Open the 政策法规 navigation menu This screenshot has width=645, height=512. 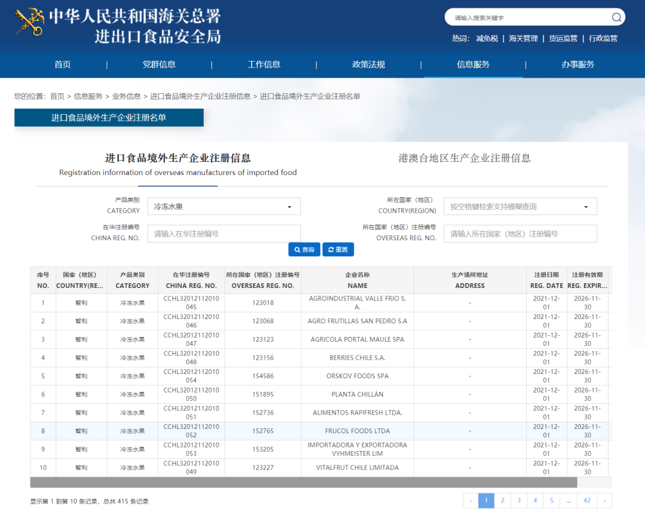pyautogui.click(x=368, y=65)
